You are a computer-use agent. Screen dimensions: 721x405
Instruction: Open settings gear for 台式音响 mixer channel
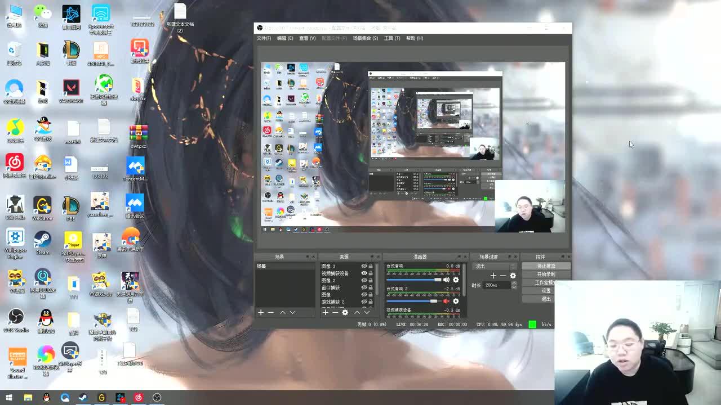click(x=456, y=280)
